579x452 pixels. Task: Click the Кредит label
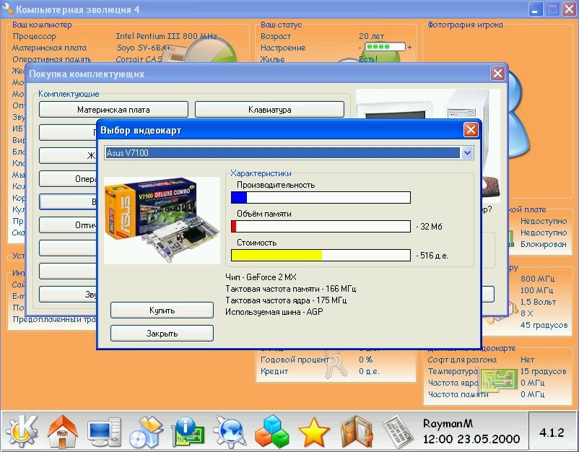coord(274,371)
